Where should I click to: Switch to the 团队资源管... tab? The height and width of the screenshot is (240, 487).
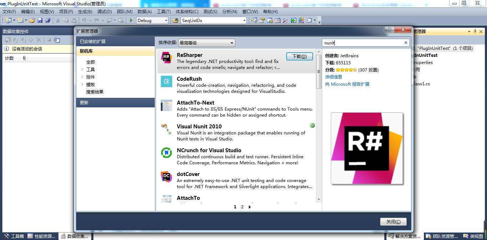[442, 236]
